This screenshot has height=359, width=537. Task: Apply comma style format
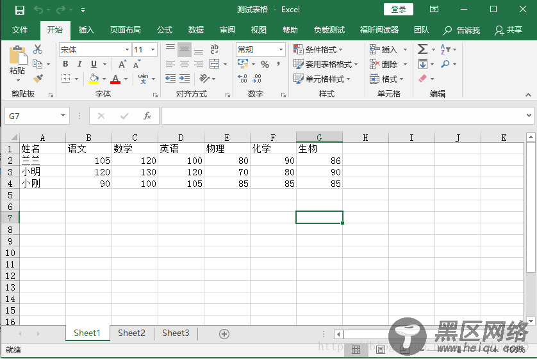(278, 64)
